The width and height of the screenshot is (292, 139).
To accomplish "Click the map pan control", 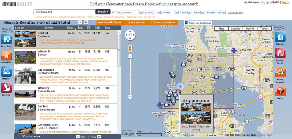I will pos(130,35).
